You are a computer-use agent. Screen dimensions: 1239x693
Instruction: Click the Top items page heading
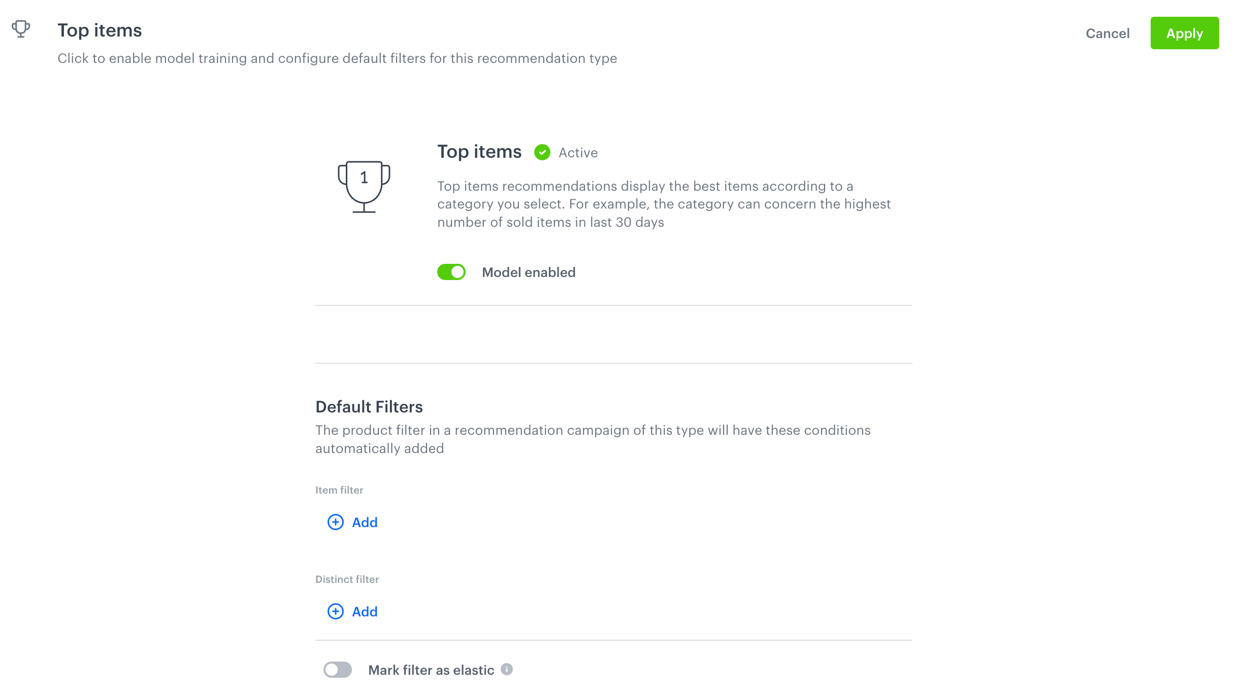100,30
